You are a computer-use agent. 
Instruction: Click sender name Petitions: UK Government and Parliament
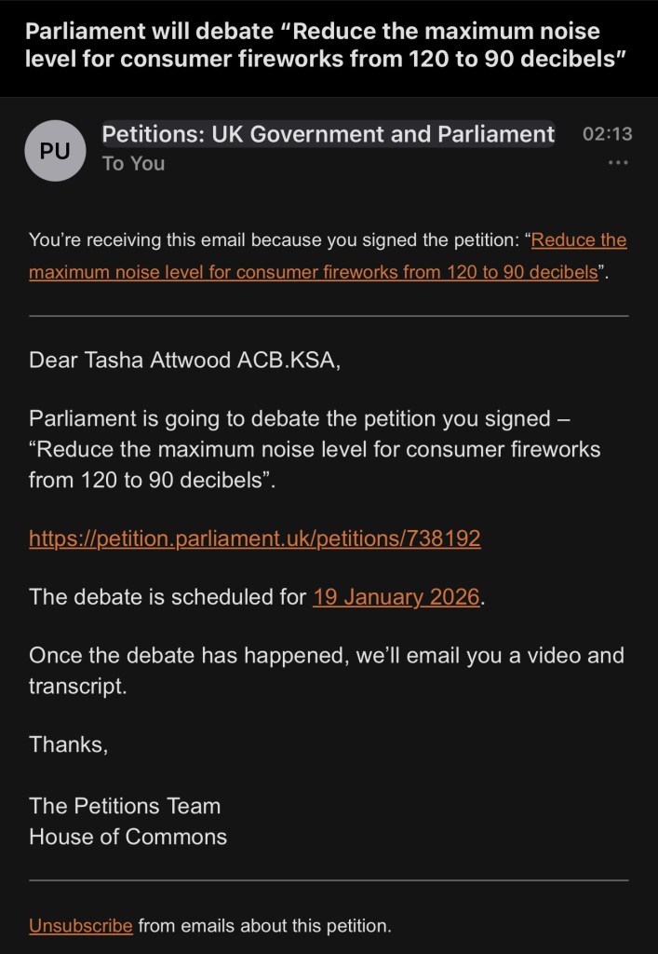pyautogui.click(x=328, y=134)
